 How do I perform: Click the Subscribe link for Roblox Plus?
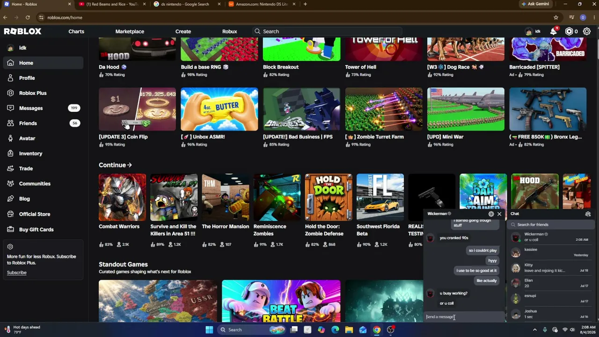pos(16,272)
